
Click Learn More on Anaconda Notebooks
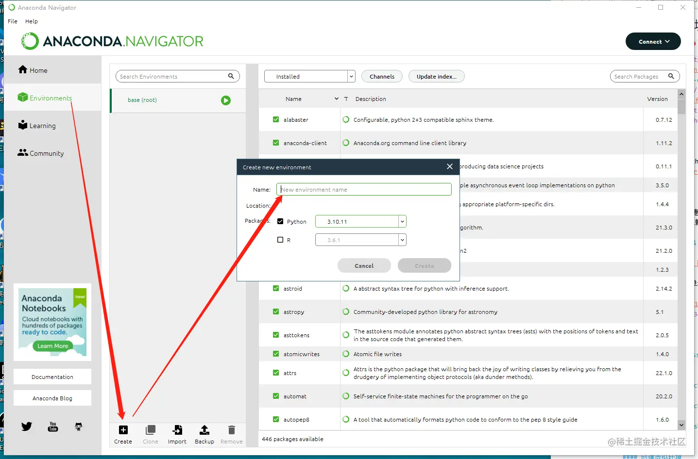pos(53,346)
